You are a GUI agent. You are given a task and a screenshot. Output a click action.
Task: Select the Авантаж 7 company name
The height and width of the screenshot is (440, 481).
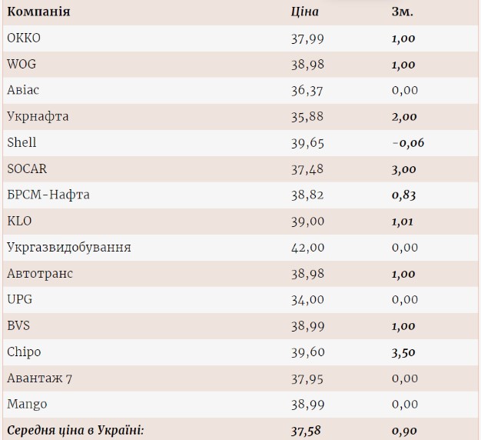(39, 378)
